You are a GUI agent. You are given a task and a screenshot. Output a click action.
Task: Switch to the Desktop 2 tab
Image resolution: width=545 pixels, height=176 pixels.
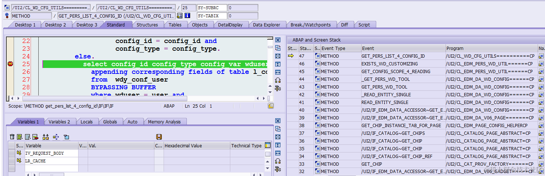click(56, 25)
